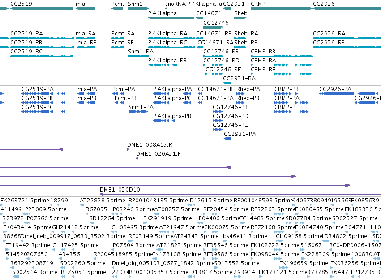Click the CRMP-PA protein label
This screenshot has height=279, width=381.
coord(287,98)
